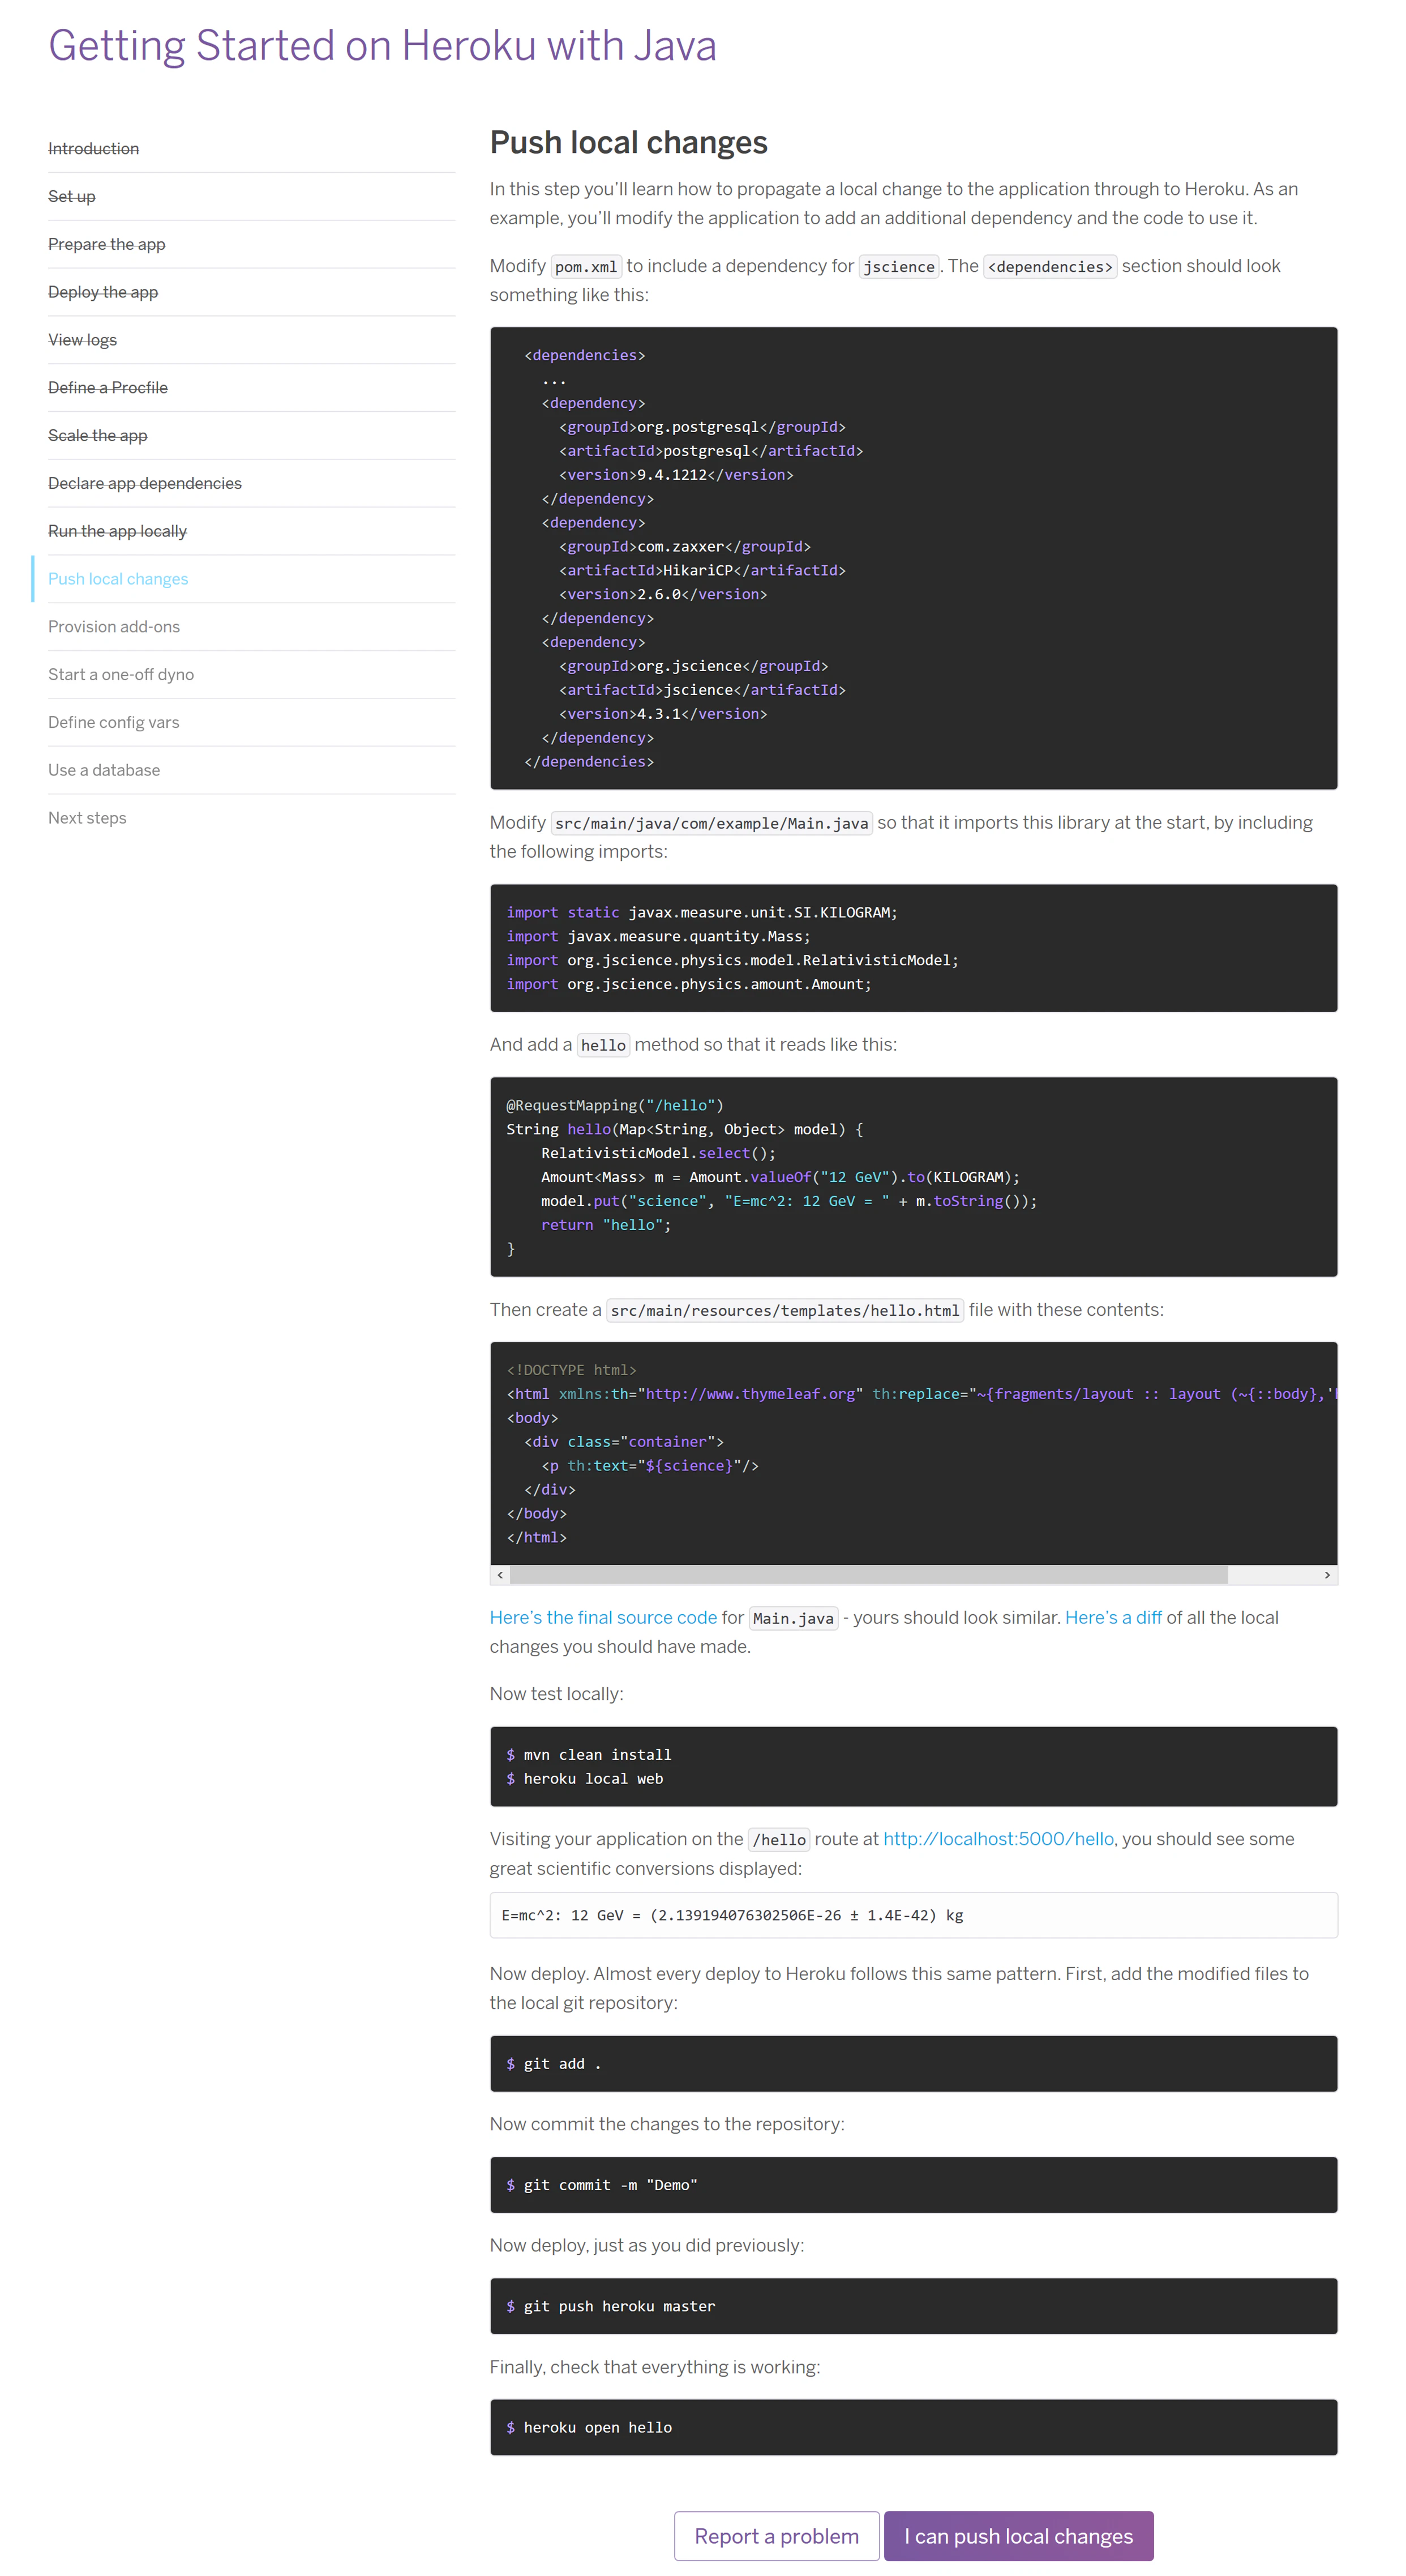Click the horizontal scrollbar thumb under hello.html code
This screenshot has height=2576, width=1406.
pos(868,1575)
